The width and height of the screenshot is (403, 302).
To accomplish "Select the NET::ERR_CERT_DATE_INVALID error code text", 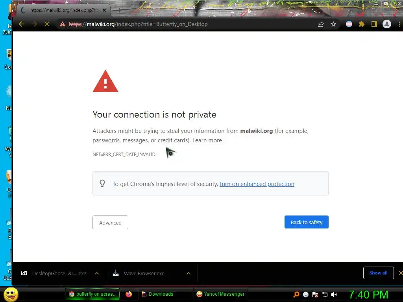I will (x=124, y=154).
